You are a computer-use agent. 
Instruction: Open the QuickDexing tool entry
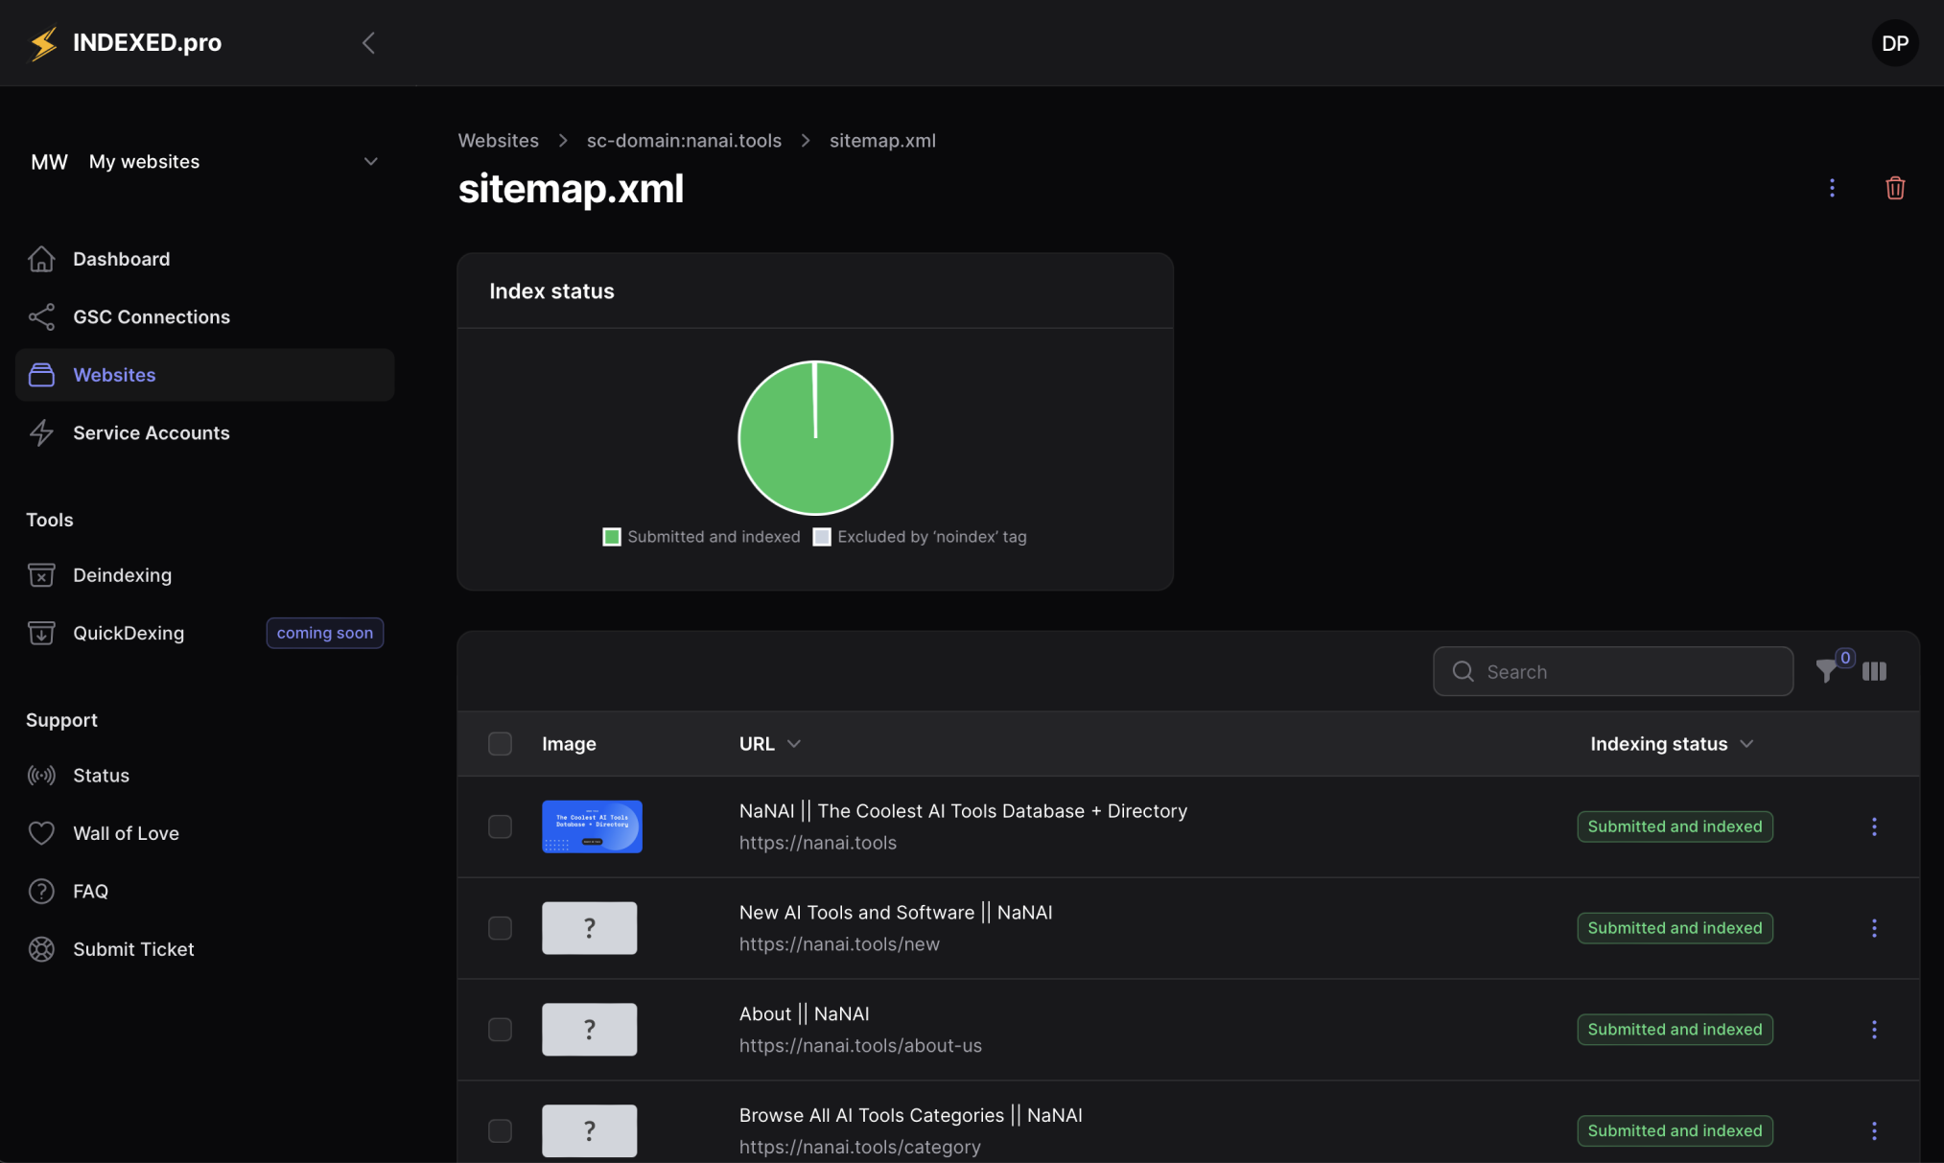click(x=204, y=633)
